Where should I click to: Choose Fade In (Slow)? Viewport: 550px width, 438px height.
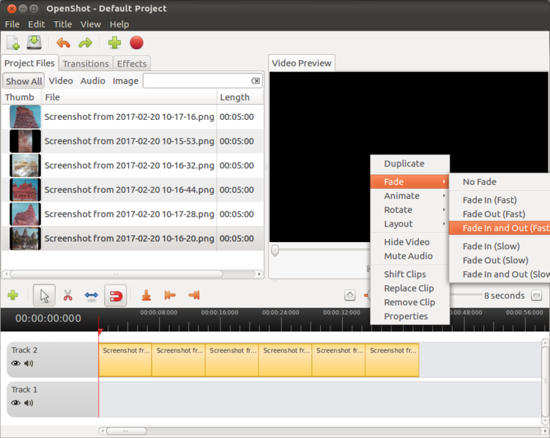(x=499, y=246)
